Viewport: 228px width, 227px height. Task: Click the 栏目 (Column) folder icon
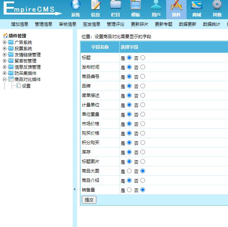pyautogui.click(x=116, y=5)
